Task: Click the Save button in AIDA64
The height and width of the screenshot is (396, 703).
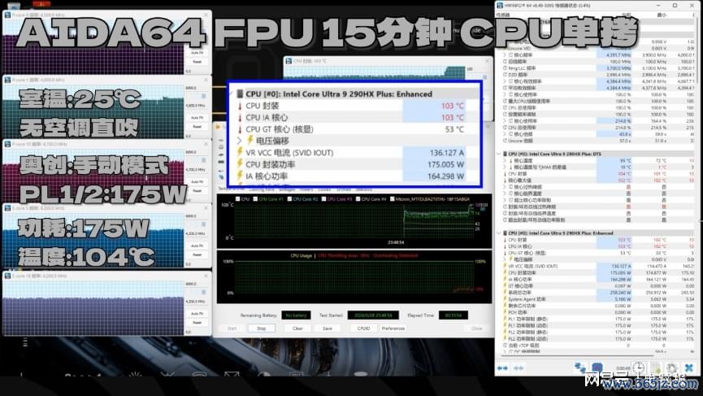Action: pyautogui.click(x=328, y=329)
